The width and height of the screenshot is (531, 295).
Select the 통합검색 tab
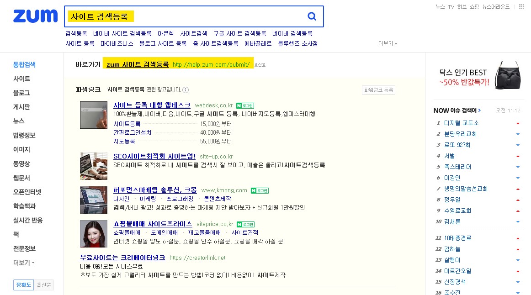24,64
